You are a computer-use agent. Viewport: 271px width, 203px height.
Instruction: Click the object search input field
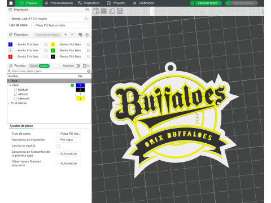[x=49, y=71]
